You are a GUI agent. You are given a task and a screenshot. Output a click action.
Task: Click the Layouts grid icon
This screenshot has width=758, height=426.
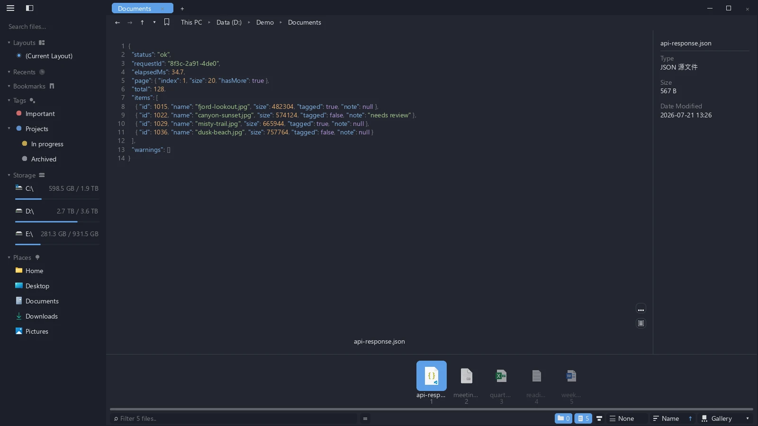click(x=42, y=43)
